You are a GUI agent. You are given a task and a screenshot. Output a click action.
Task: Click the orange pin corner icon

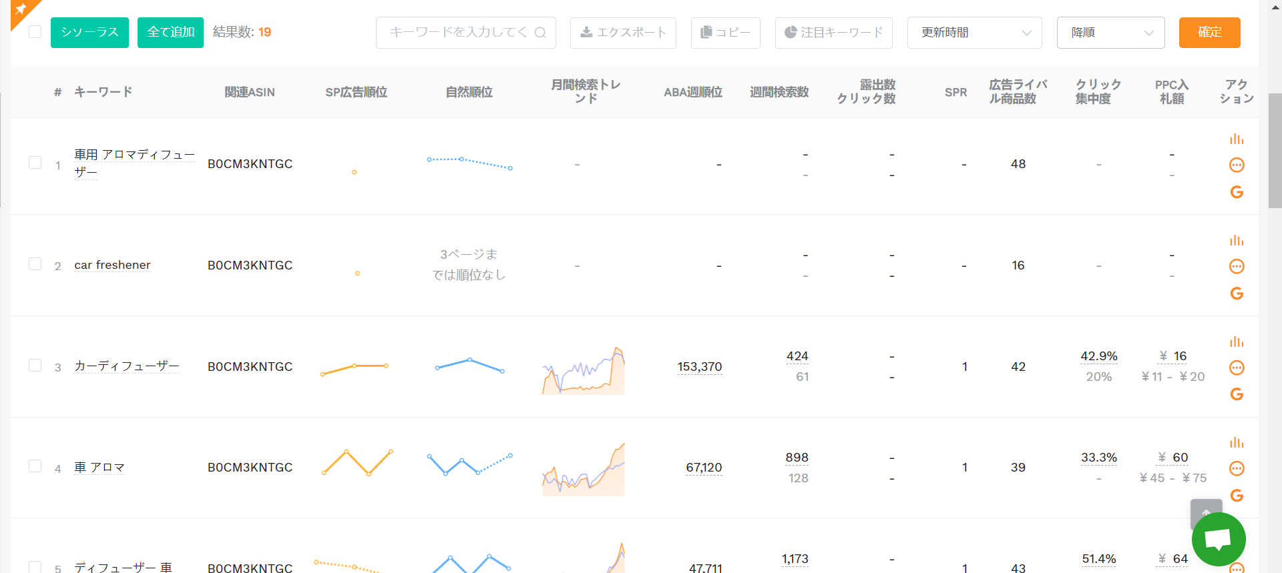coord(23,10)
